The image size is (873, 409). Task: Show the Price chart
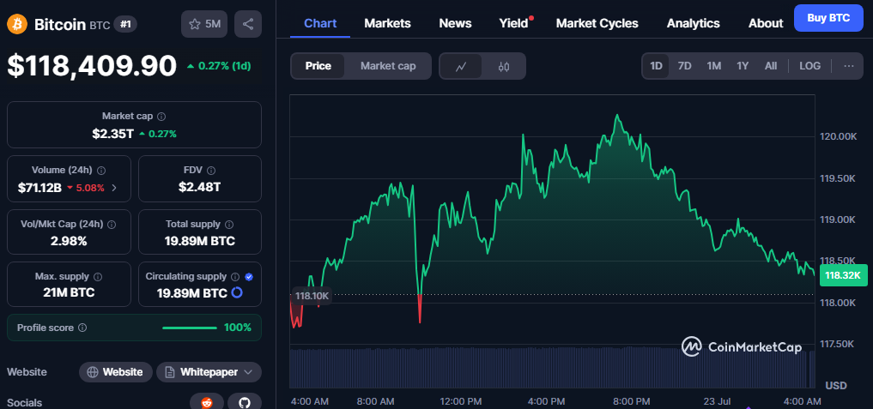point(318,66)
